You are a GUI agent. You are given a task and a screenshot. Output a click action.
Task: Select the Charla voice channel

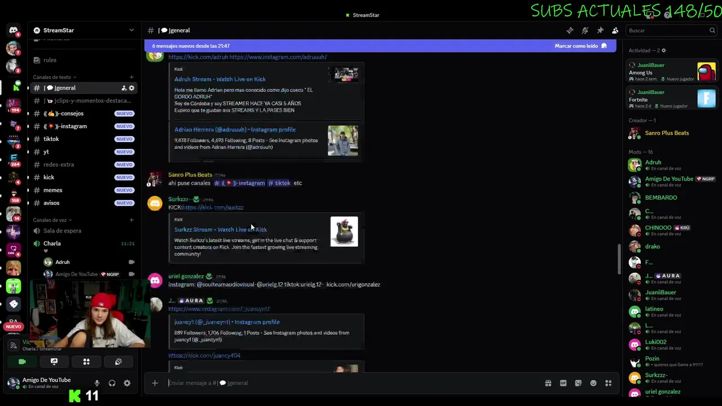tap(84, 244)
